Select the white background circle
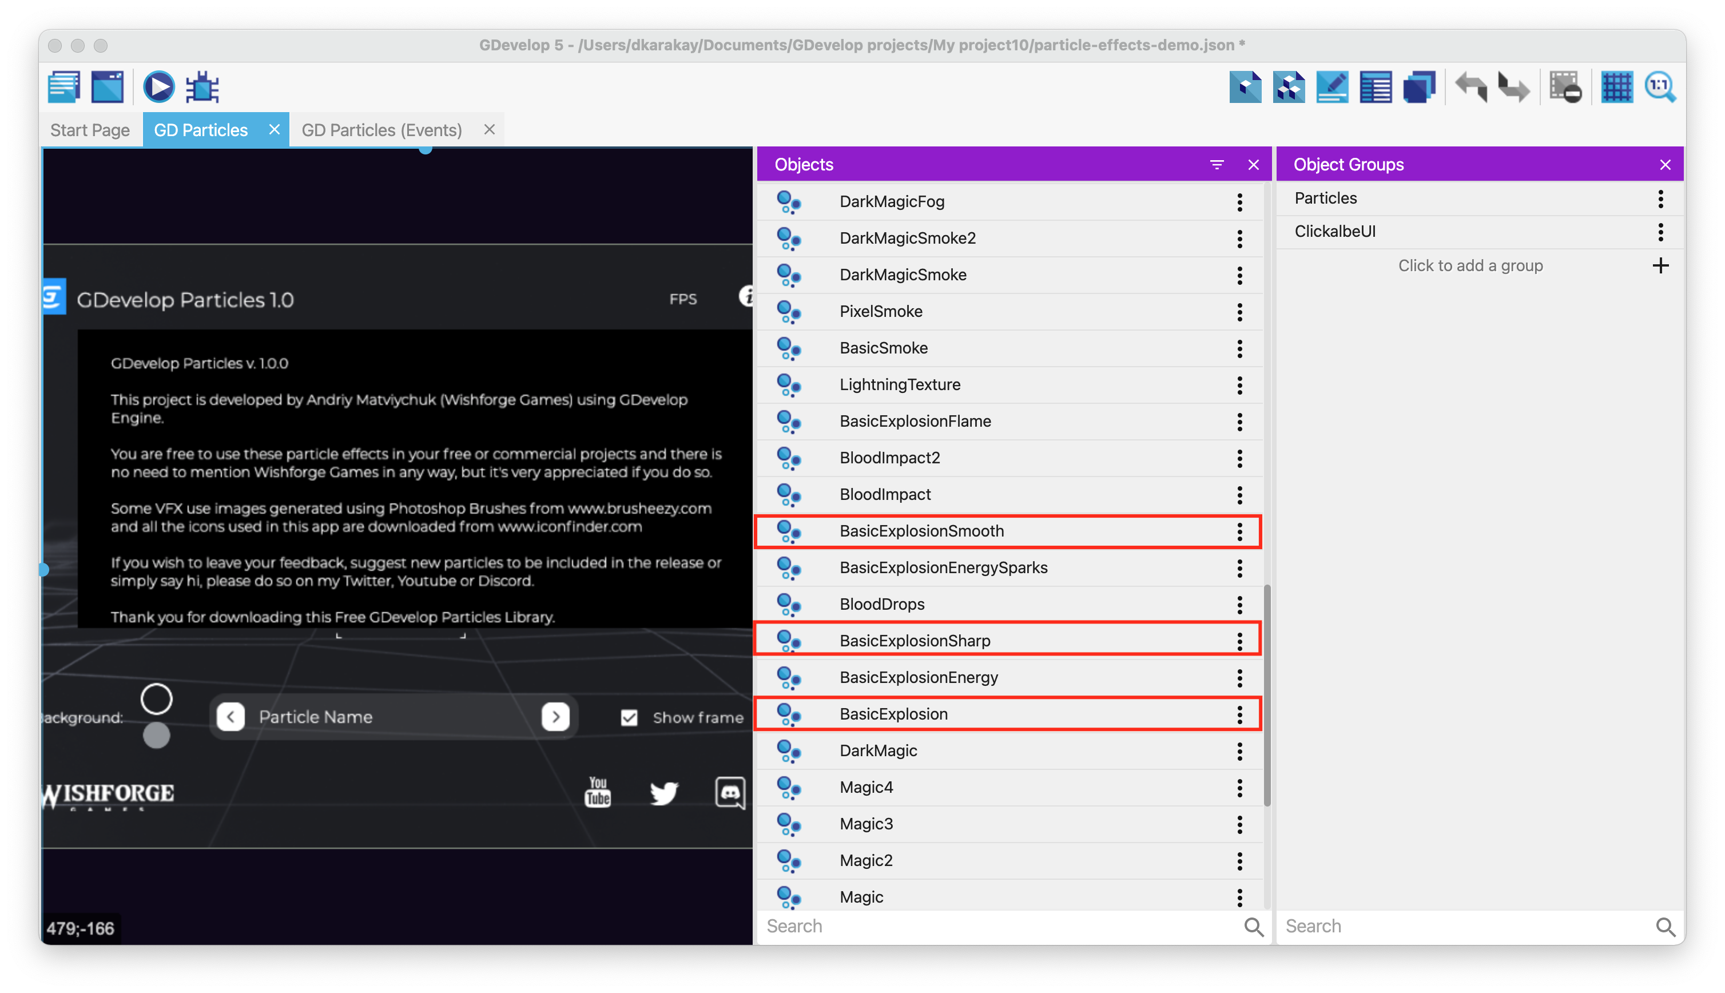The width and height of the screenshot is (1725, 993). click(x=156, y=698)
